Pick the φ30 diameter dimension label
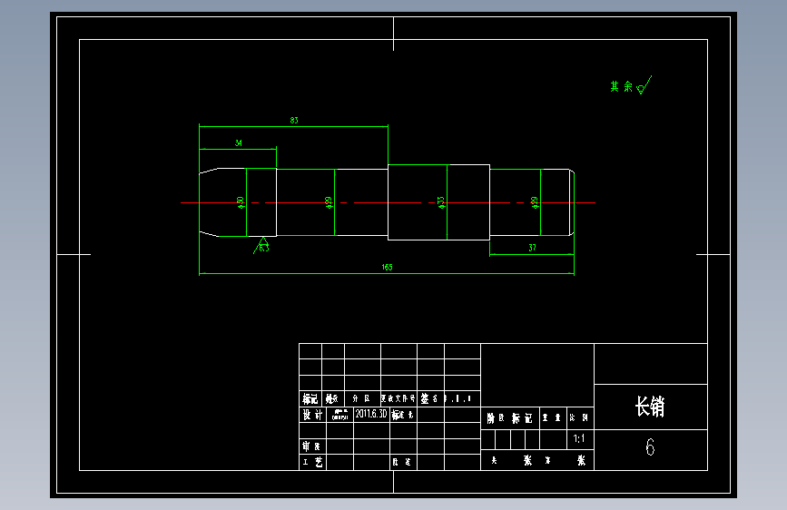The image size is (787, 510). (241, 202)
